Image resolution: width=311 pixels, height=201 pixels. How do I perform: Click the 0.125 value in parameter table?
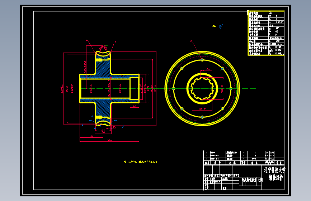[x=278, y=47]
